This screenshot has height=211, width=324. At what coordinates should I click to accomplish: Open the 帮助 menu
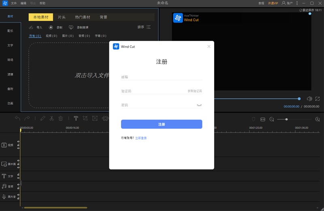point(43,3)
